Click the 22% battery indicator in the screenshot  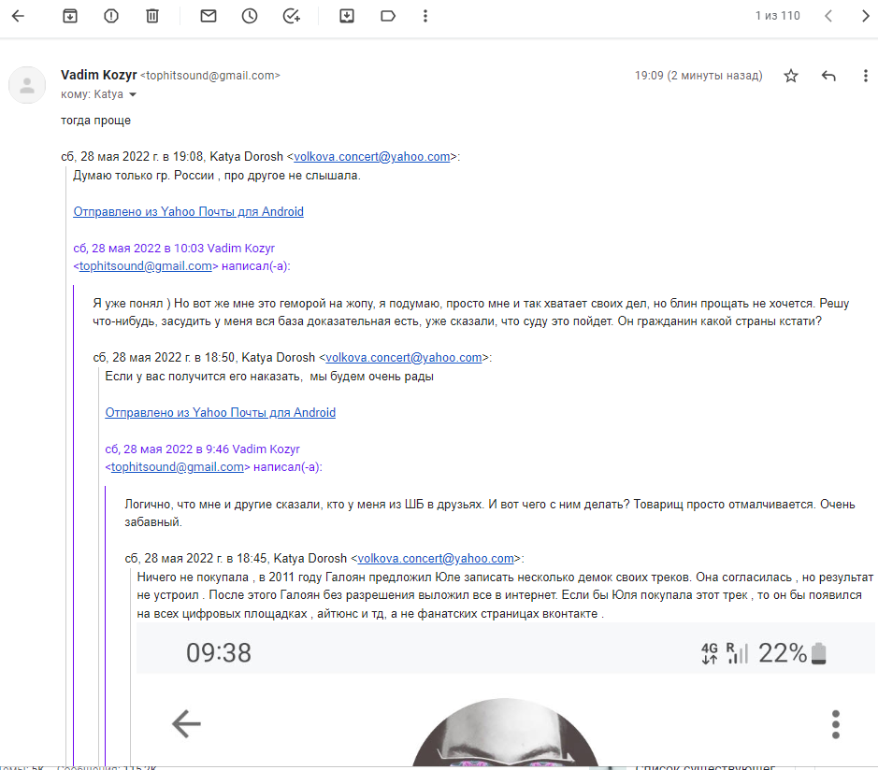(x=792, y=653)
